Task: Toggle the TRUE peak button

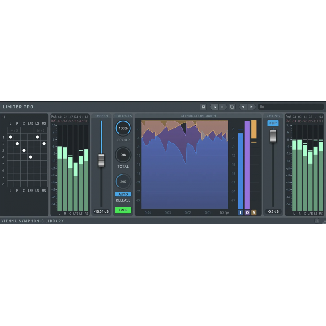Action: 123,210
